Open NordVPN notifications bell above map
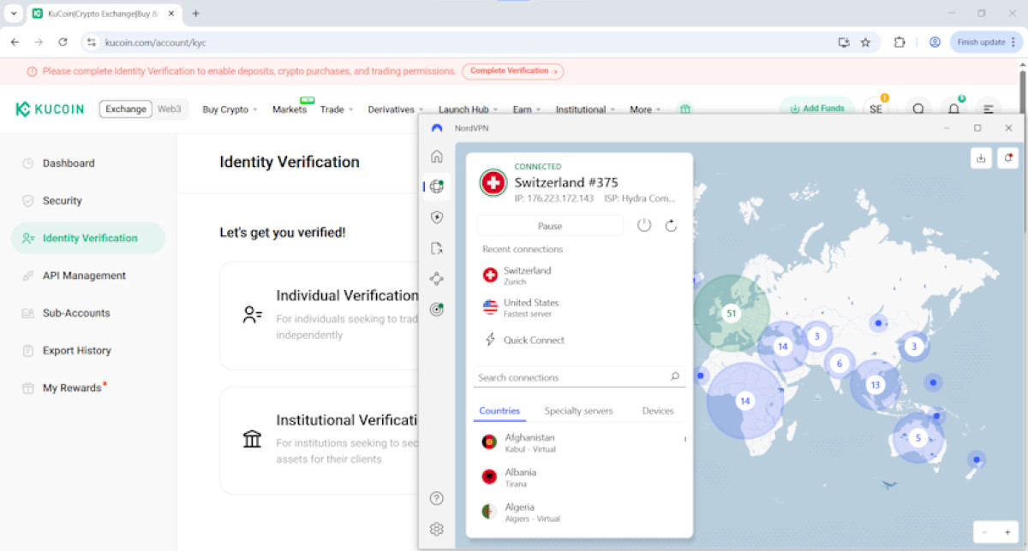Image resolution: width=1028 pixels, height=551 pixels. tap(1008, 157)
